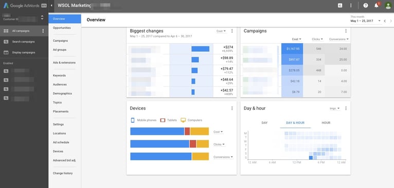Open third enabled campaign search icon
Viewport: 394px width, 188px height.
6,89
